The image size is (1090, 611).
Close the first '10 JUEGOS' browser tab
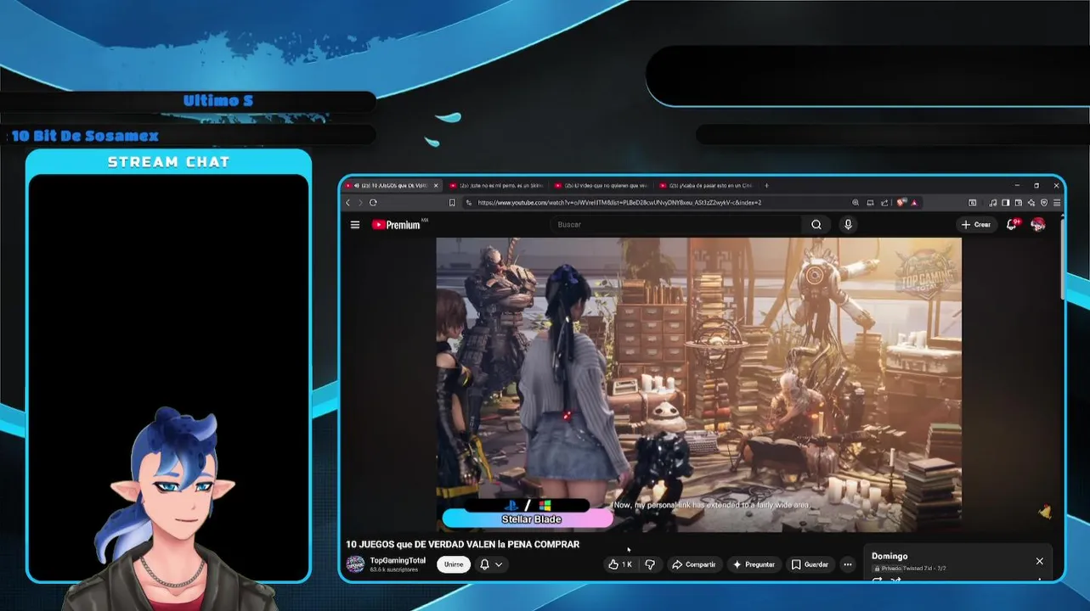436,186
